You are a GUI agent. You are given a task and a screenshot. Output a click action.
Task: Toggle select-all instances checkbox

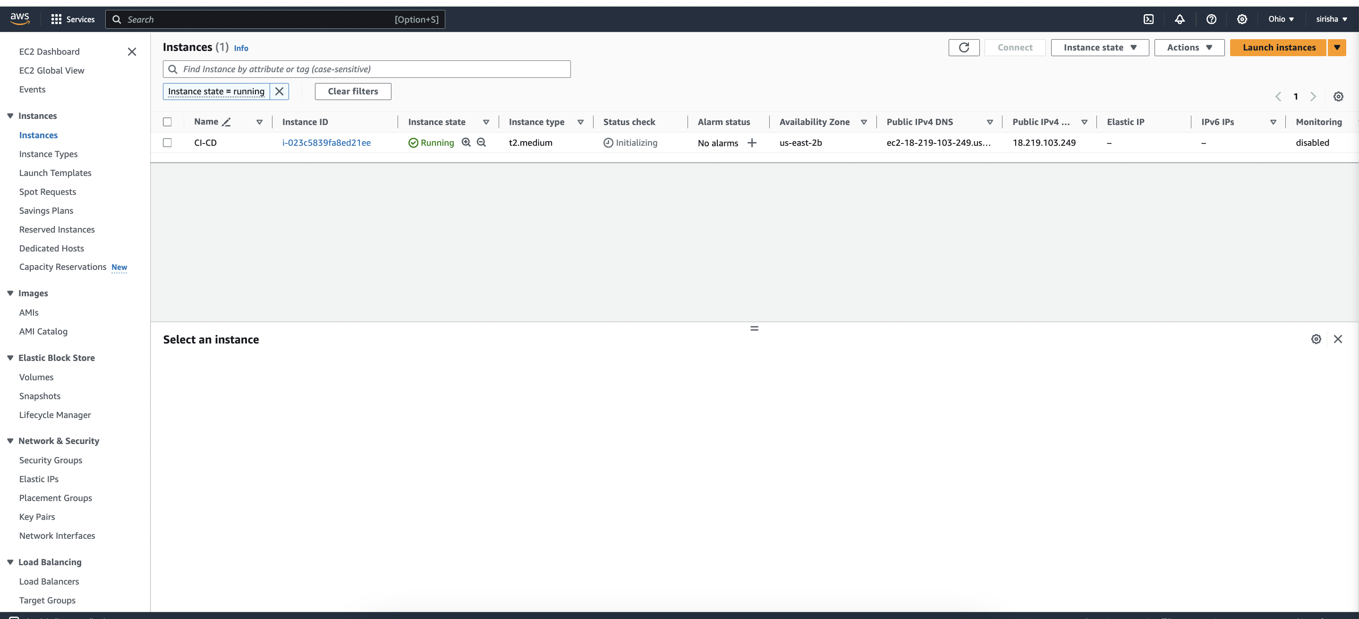(167, 122)
